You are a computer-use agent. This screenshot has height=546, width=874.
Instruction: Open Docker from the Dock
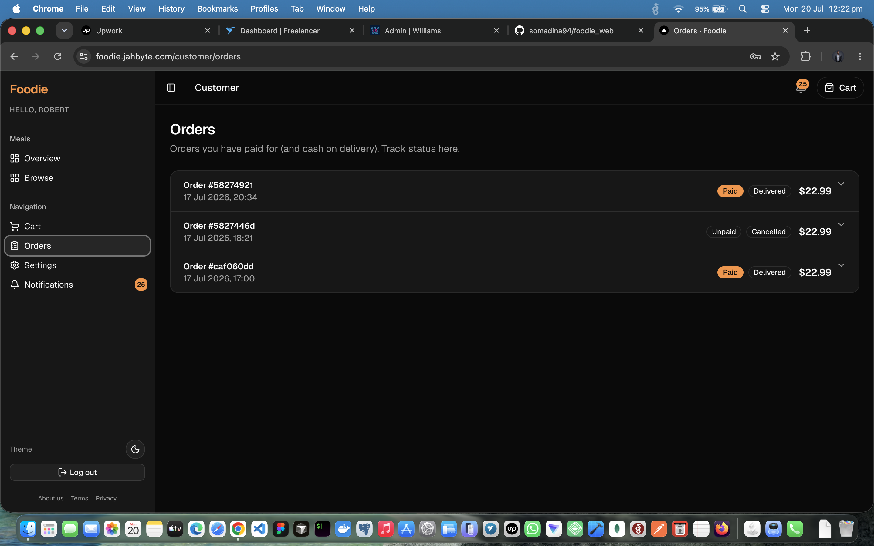pyautogui.click(x=344, y=529)
